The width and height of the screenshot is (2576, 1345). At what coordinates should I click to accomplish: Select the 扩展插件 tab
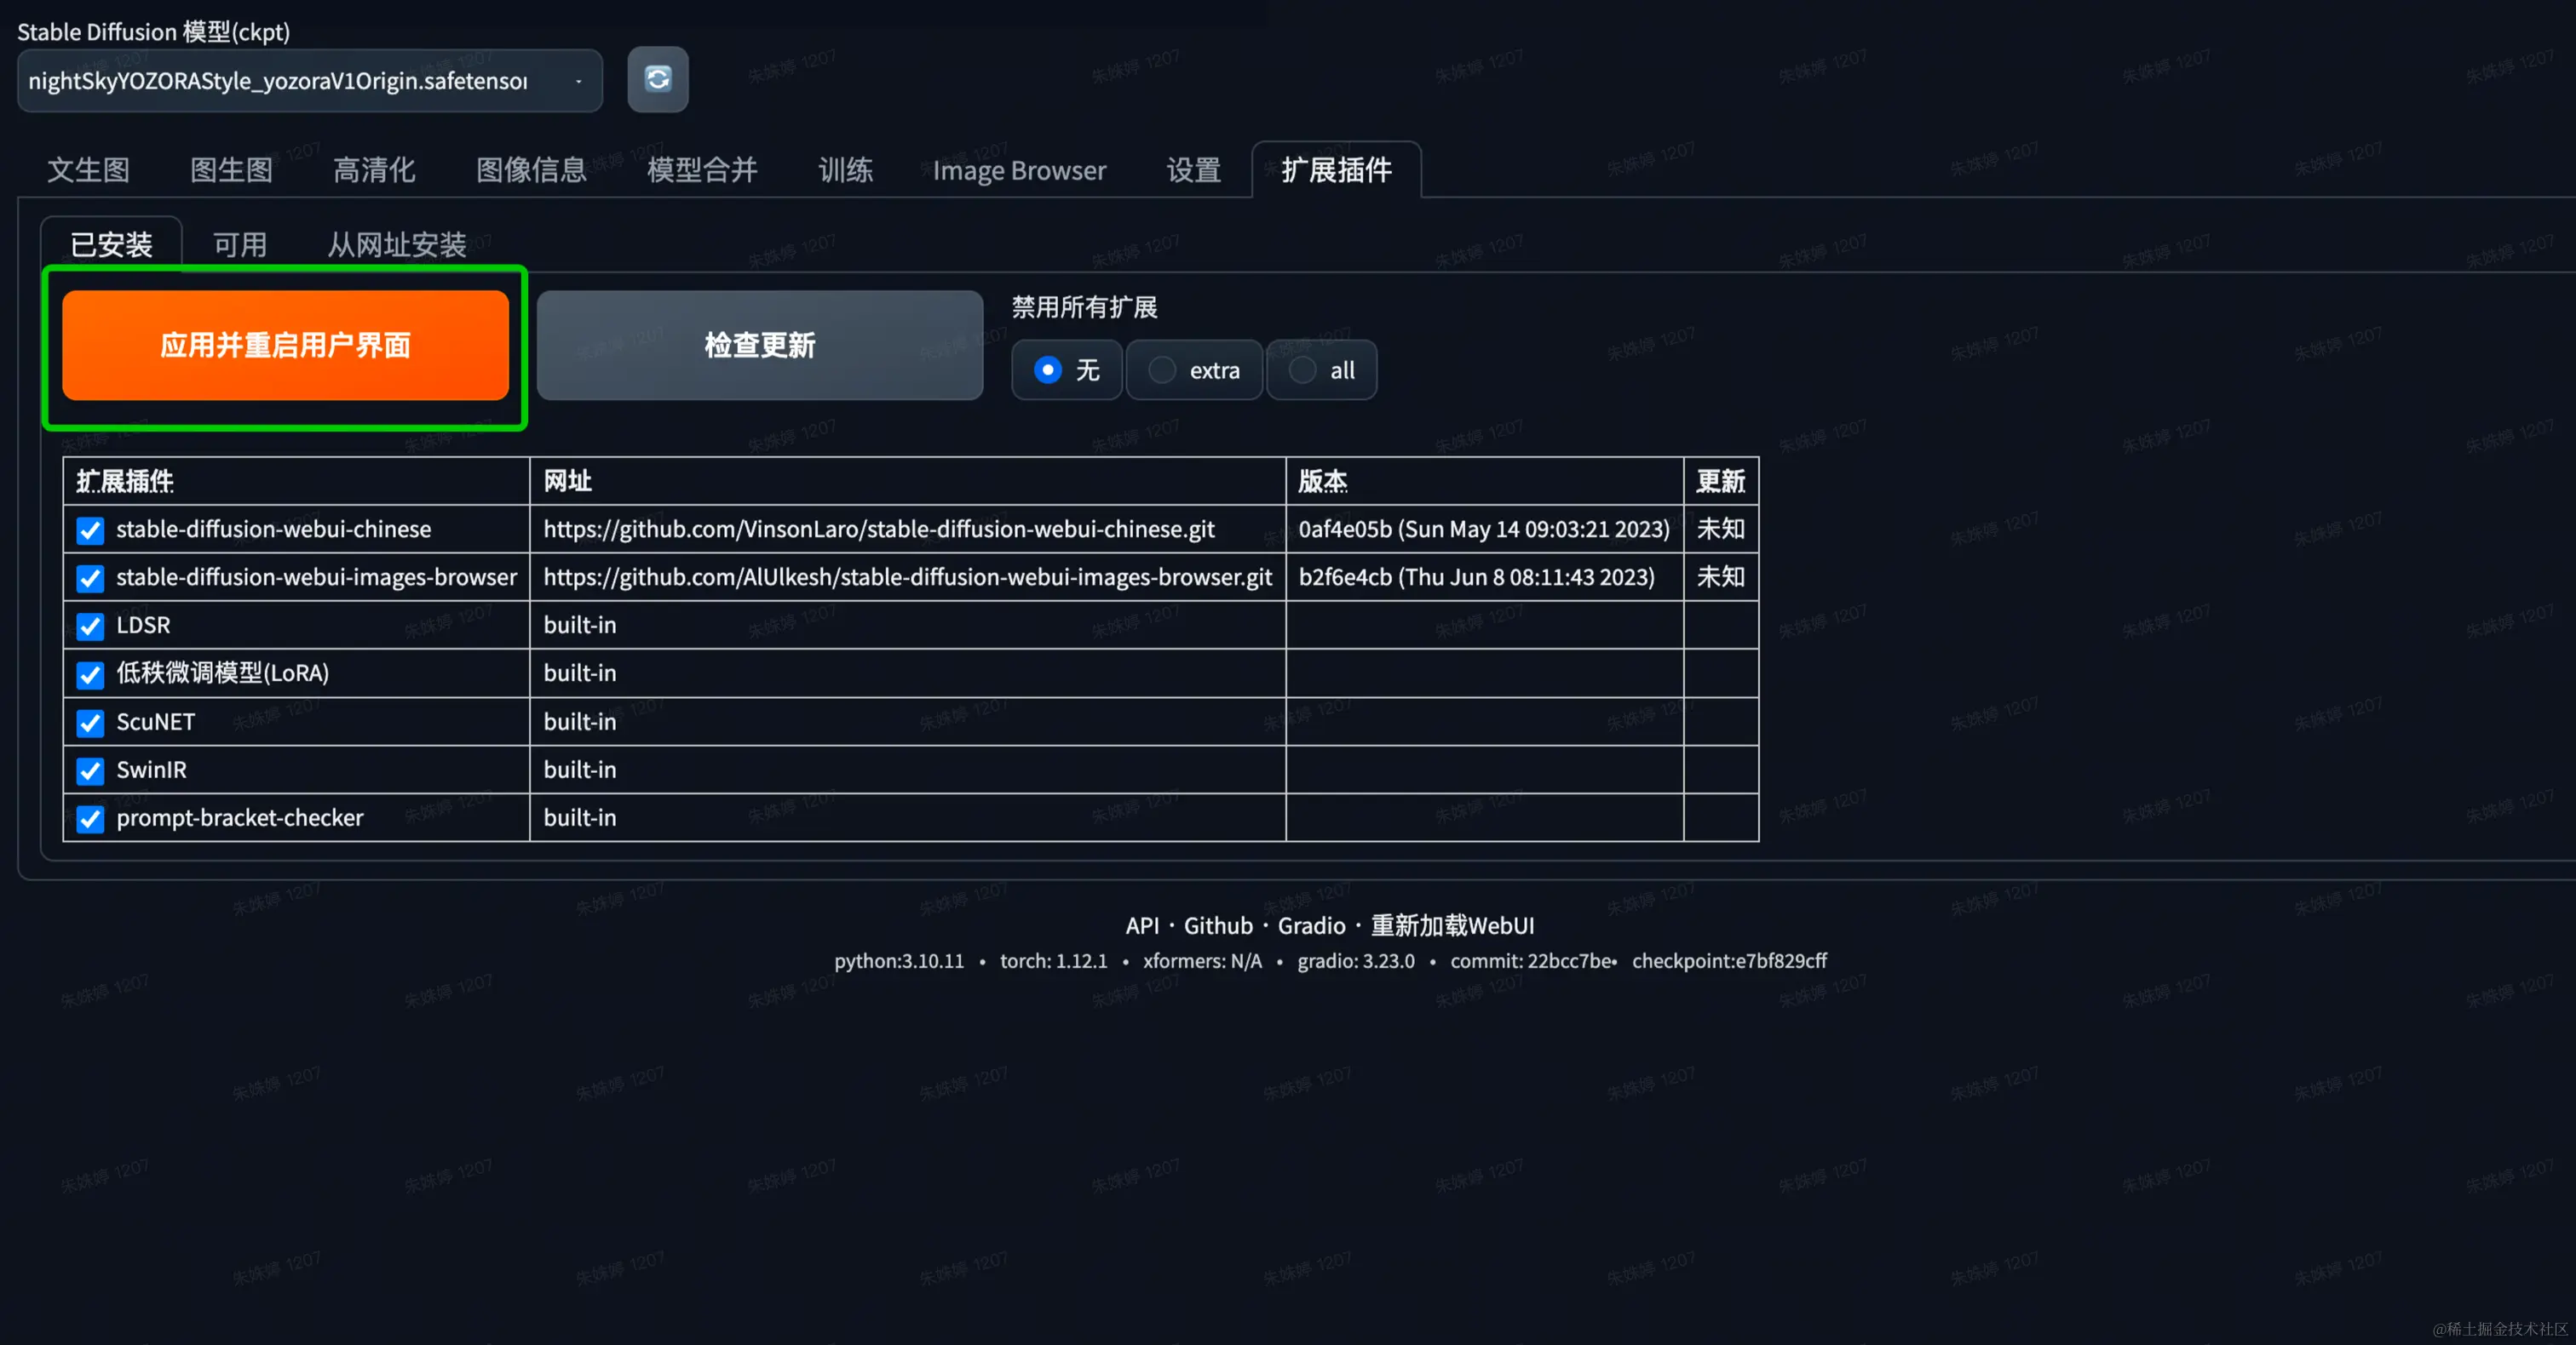coord(1336,170)
